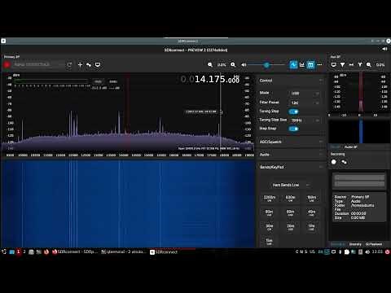The width and height of the screenshot is (391, 293).
Task: Toggle the side panel layout icon
Action: 310,64
